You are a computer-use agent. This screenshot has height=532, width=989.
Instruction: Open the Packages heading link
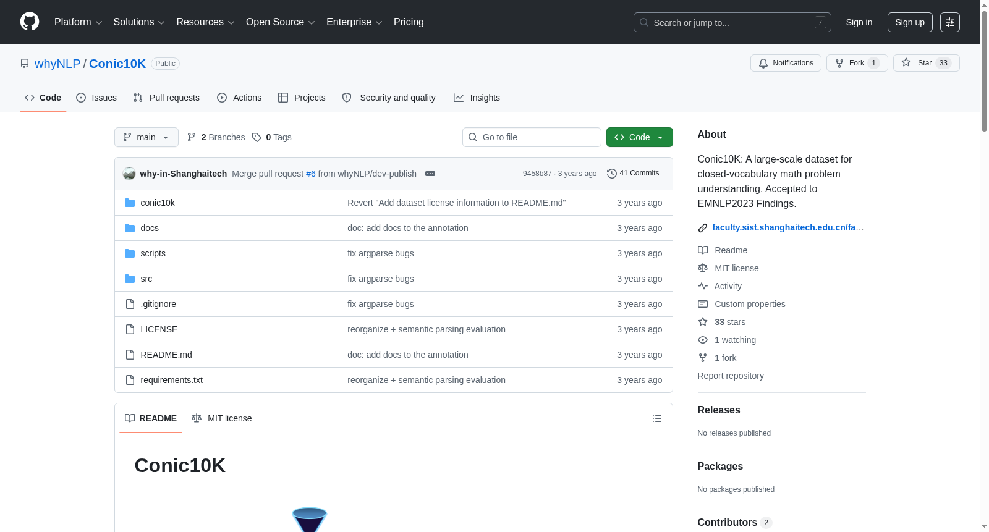[x=720, y=466]
